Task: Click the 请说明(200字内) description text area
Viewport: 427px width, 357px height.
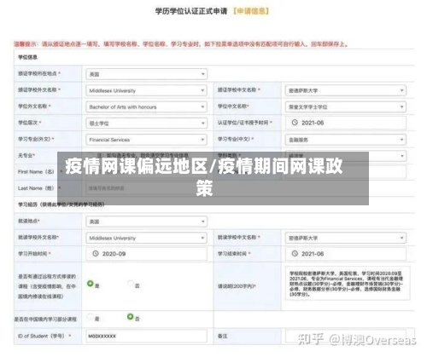Action: coord(348,283)
